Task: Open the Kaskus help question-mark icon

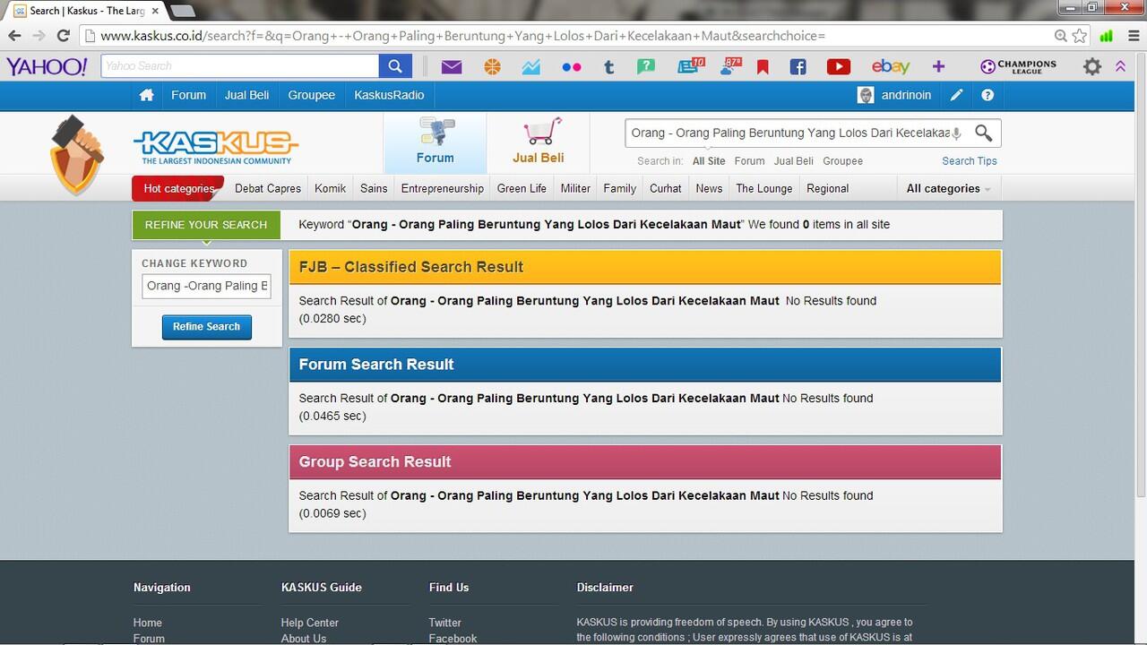Action: click(987, 95)
